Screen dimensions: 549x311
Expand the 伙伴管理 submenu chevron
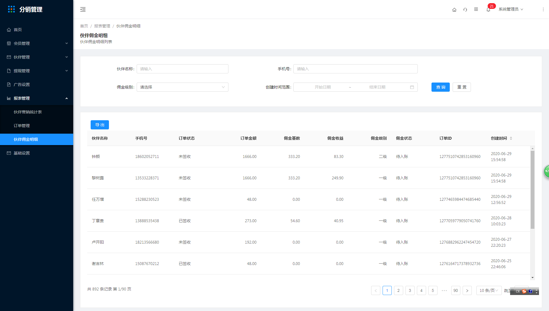(67, 57)
